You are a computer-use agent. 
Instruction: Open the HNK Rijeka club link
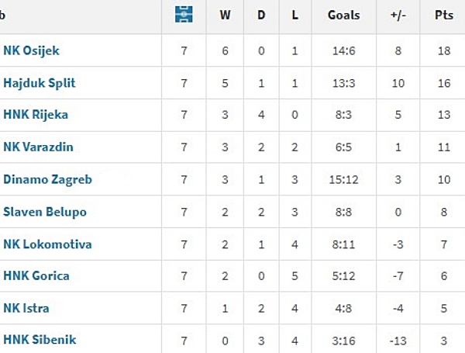(36, 115)
